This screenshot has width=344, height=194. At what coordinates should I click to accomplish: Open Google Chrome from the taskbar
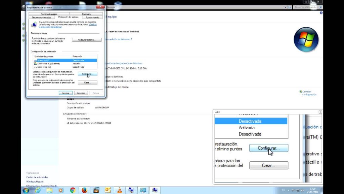[73, 190]
